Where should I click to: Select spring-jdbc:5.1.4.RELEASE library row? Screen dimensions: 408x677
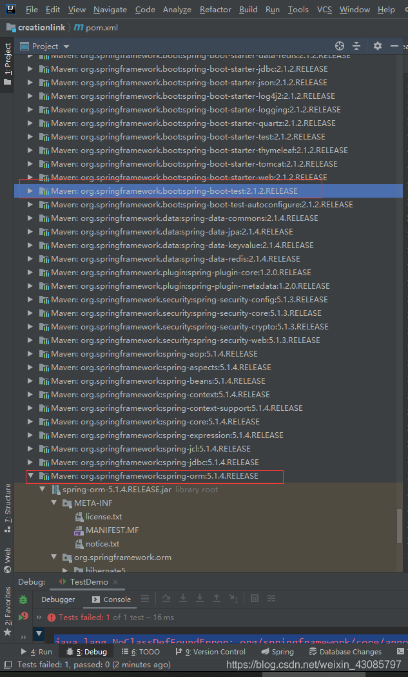pyautogui.click(x=209, y=462)
